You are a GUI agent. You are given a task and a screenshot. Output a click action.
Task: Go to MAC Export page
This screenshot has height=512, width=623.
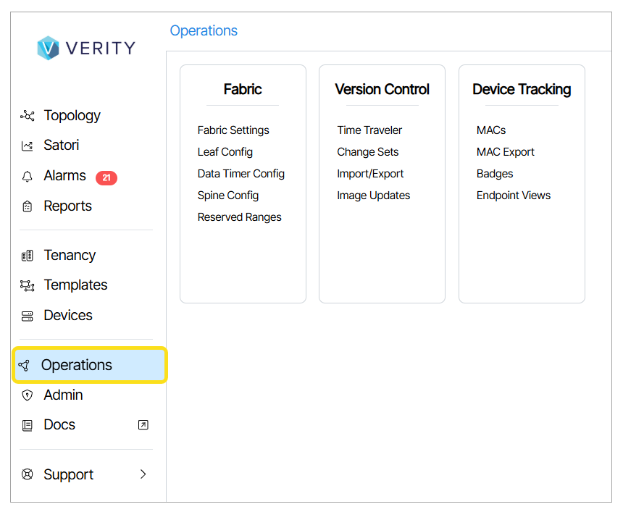tap(506, 152)
